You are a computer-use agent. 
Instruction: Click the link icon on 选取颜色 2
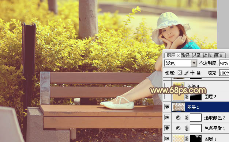click(187, 118)
